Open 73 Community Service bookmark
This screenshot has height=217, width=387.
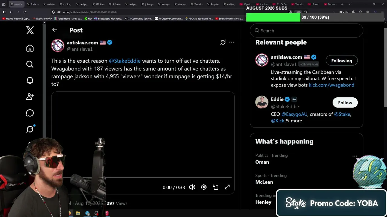coord(138,19)
